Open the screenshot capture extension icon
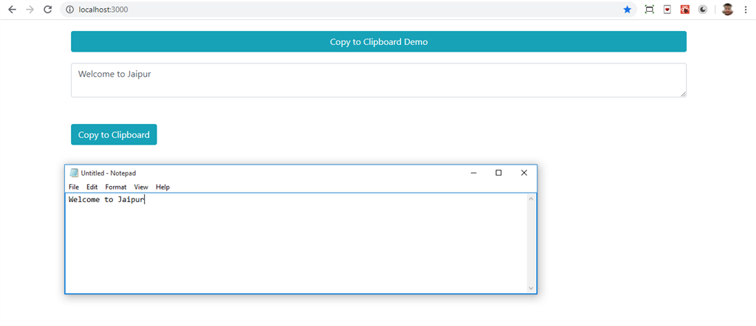Image resolution: width=756 pixels, height=326 pixels. (650, 10)
